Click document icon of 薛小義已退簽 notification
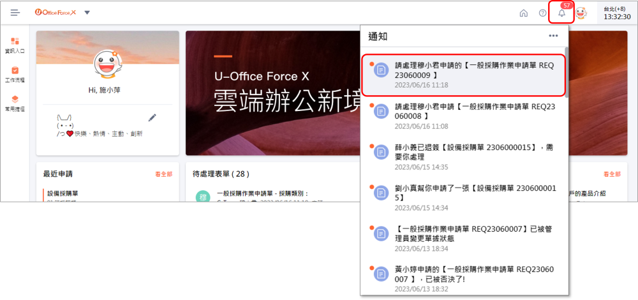 coord(382,153)
